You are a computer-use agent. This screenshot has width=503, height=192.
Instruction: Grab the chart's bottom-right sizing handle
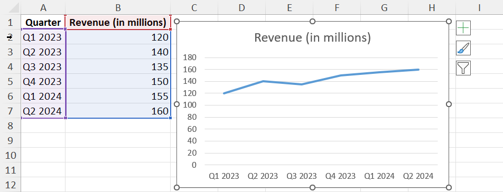(x=449, y=187)
